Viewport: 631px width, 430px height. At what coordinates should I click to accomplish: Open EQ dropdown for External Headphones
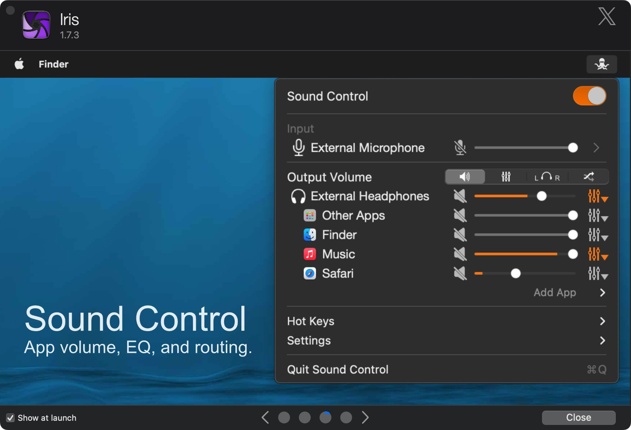[x=597, y=196]
